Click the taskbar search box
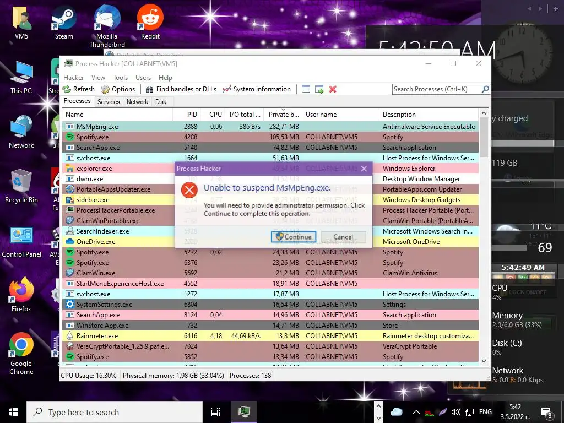 tap(115, 412)
